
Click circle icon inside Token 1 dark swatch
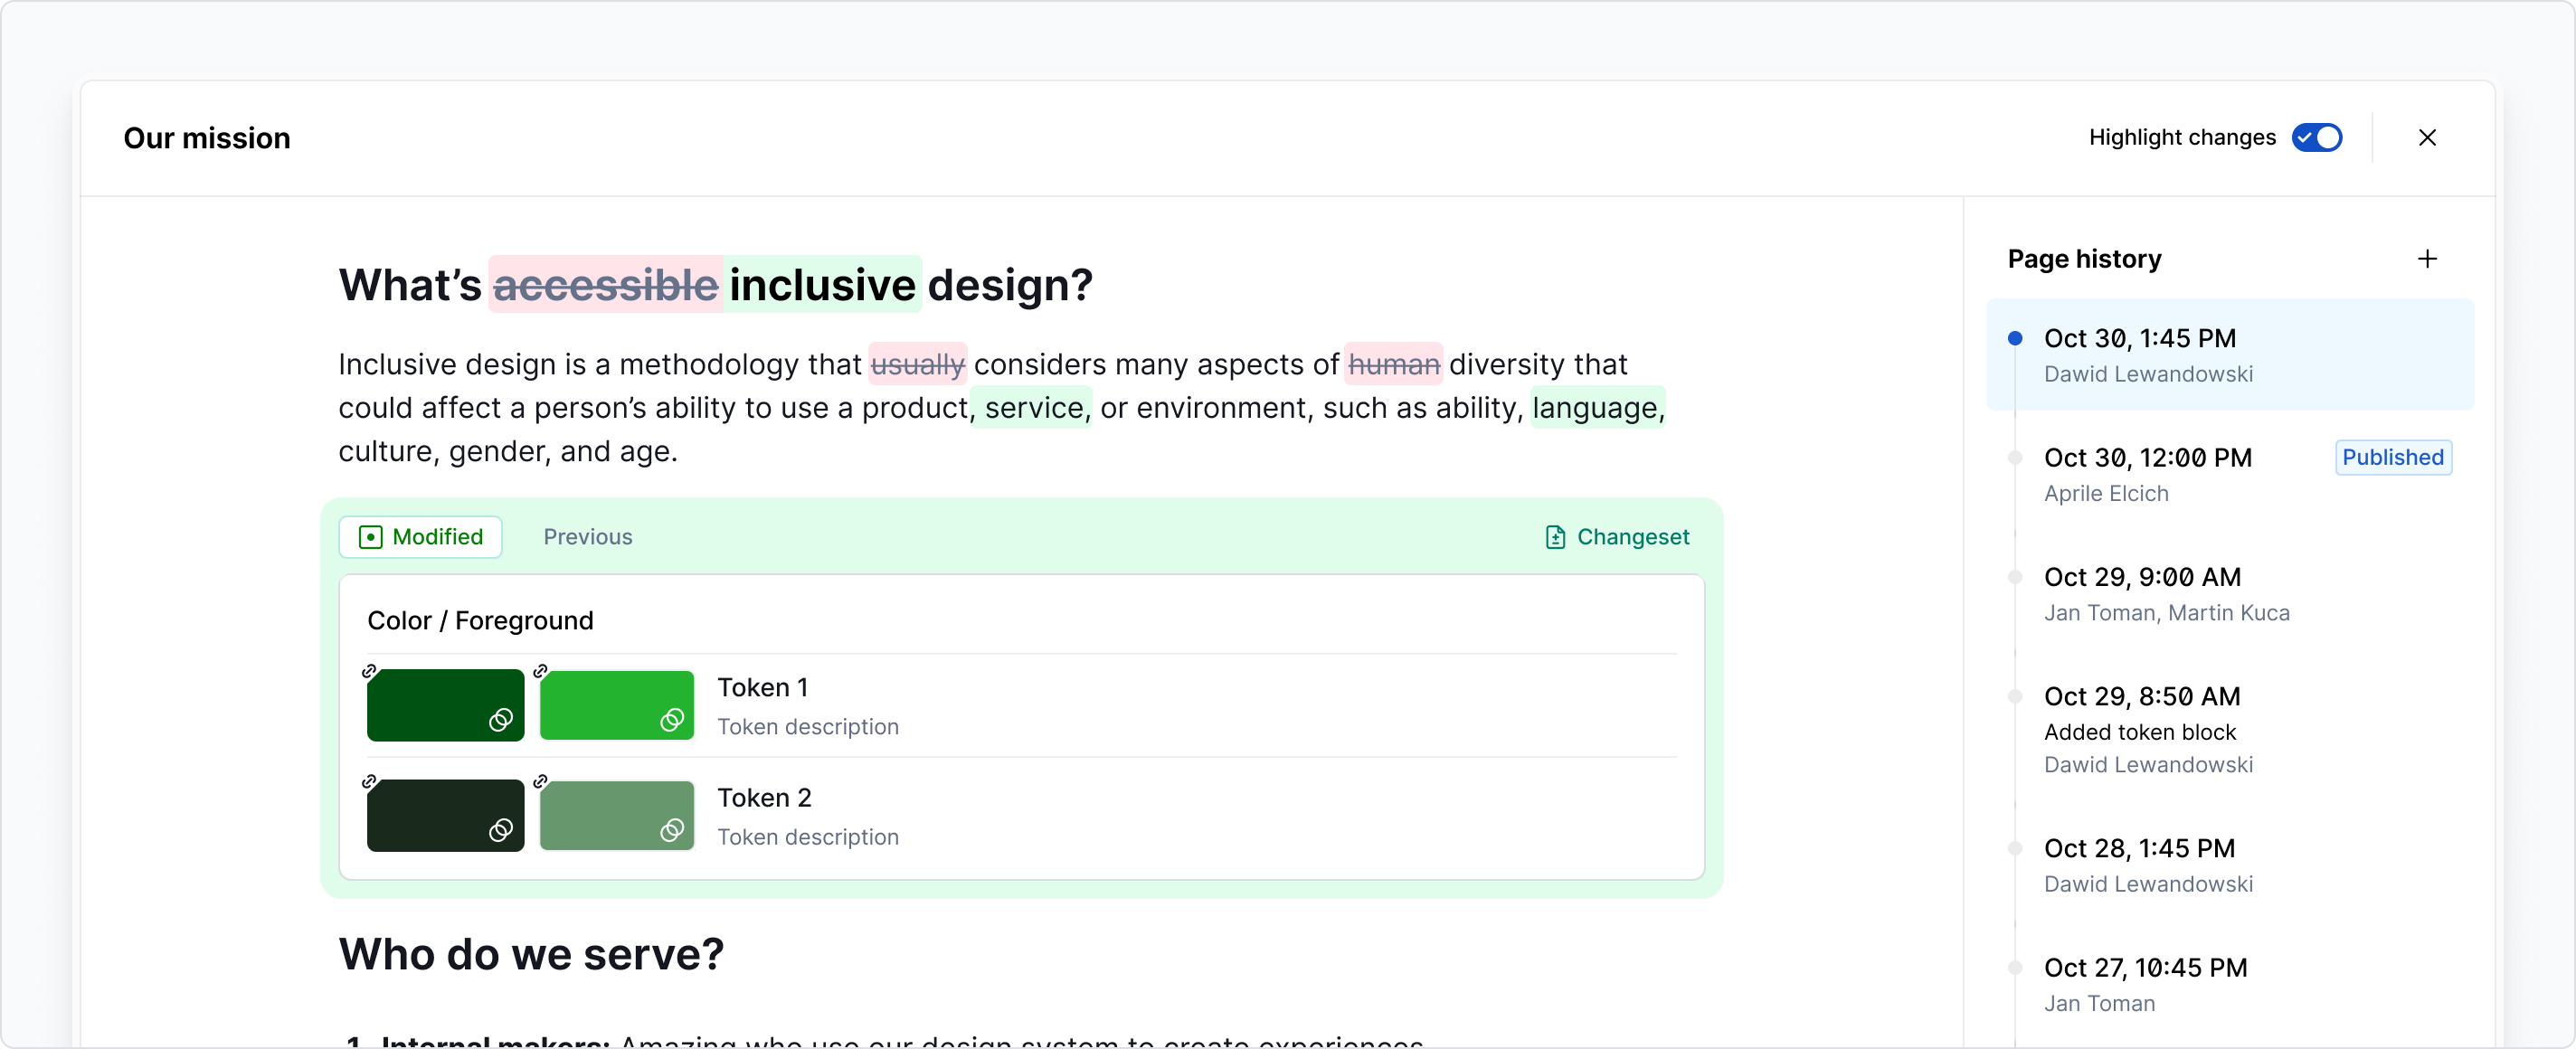[501, 720]
